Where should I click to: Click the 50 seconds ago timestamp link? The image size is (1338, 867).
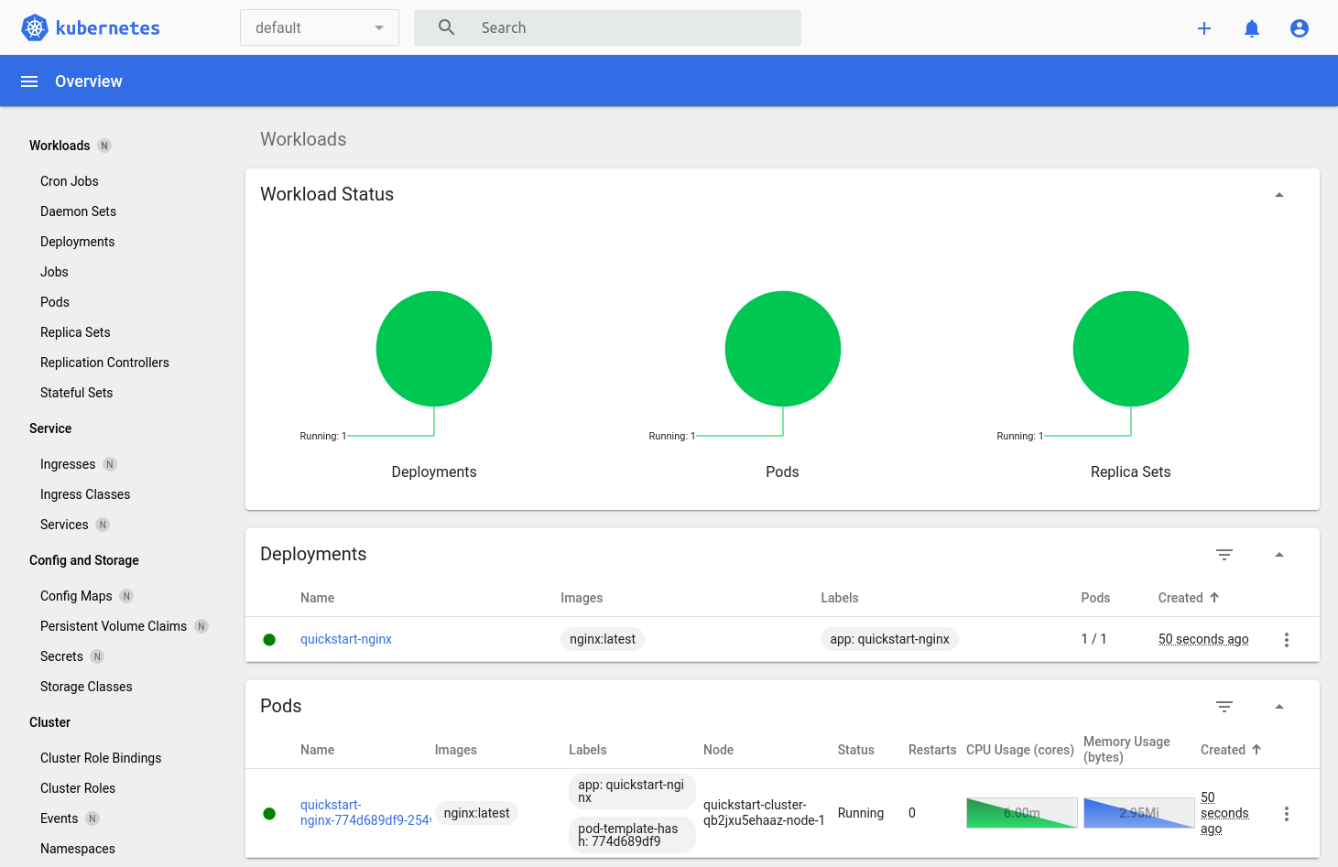[1202, 639]
